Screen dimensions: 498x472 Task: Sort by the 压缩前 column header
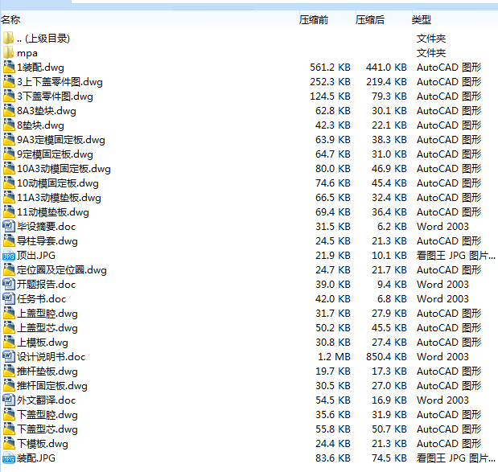point(314,19)
